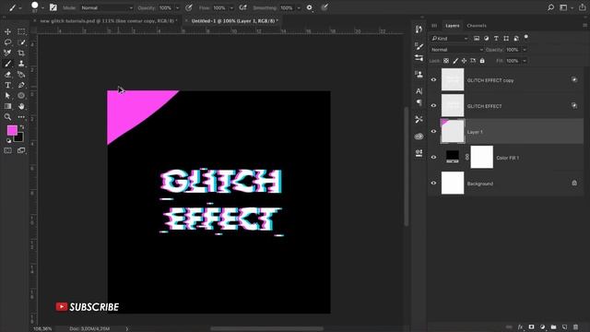The image size is (590, 332).
Task: Select the Lasso tool
Action: point(7,42)
